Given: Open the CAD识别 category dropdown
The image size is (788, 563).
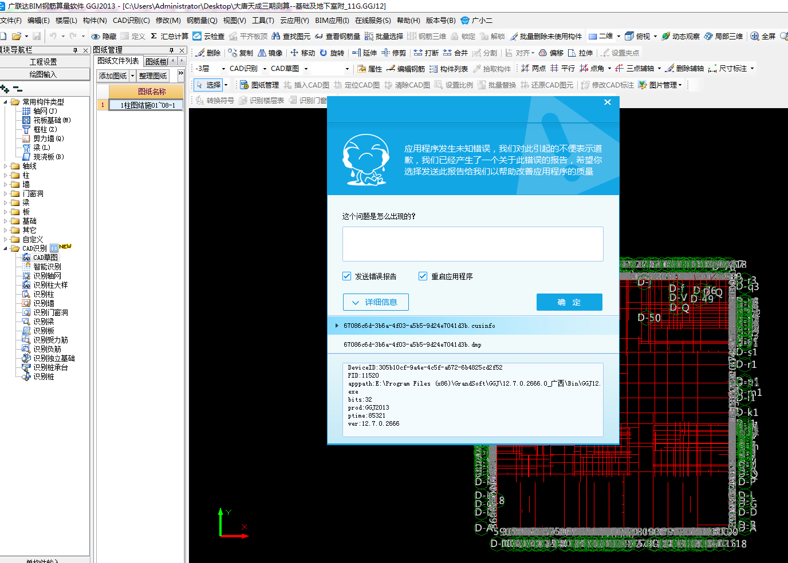Looking at the screenshot, I should (x=265, y=69).
